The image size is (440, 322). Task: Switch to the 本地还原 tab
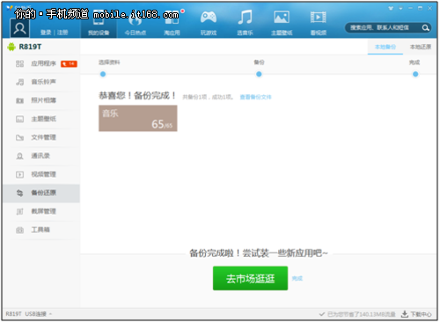coord(421,47)
